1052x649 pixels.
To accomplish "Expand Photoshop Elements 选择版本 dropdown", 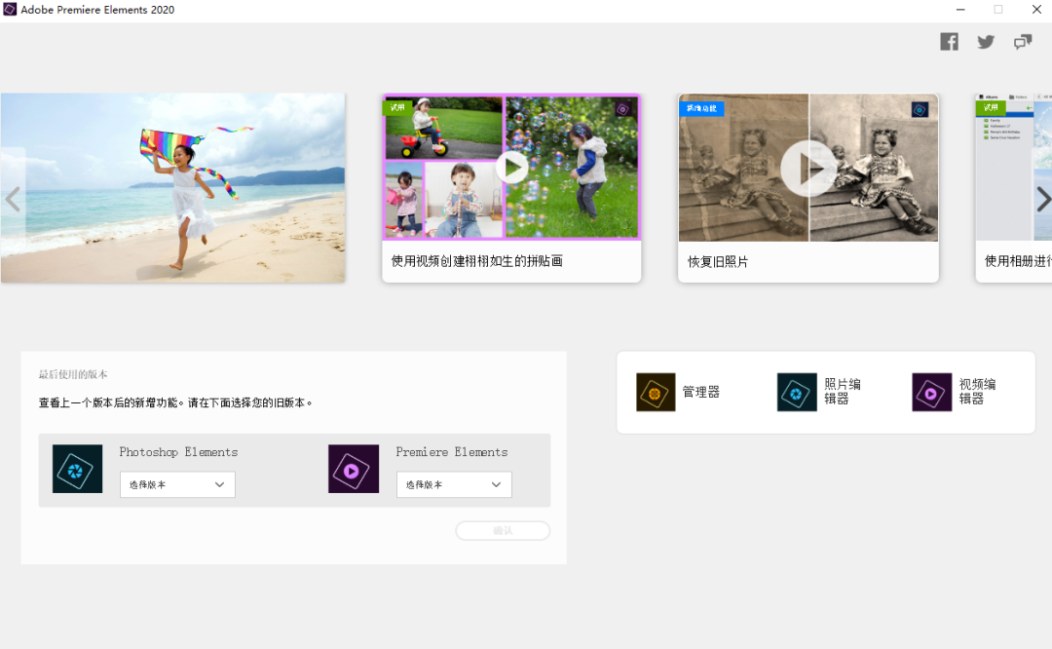I will (177, 484).
